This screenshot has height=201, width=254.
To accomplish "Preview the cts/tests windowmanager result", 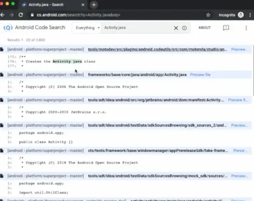I will (x=240, y=150).
